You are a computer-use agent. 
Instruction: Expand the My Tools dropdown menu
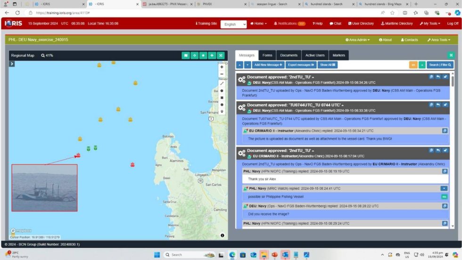[429, 24]
